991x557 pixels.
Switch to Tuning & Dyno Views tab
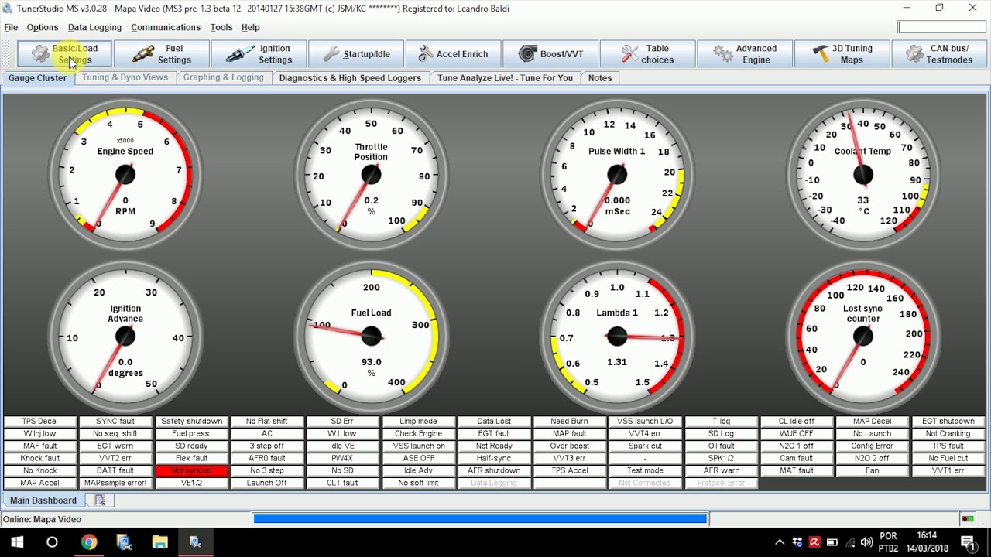[x=125, y=78]
